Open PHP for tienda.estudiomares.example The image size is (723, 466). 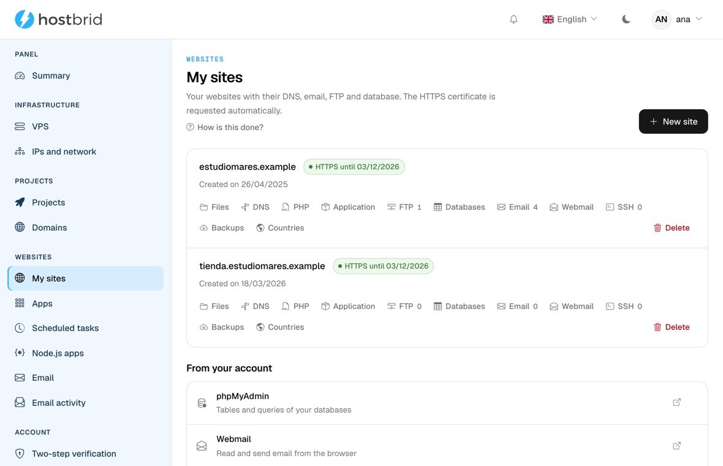pyautogui.click(x=295, y=307)
